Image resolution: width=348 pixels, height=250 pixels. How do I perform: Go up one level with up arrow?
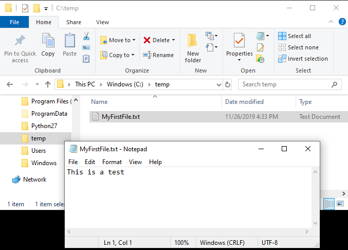(x=48, y=84)
